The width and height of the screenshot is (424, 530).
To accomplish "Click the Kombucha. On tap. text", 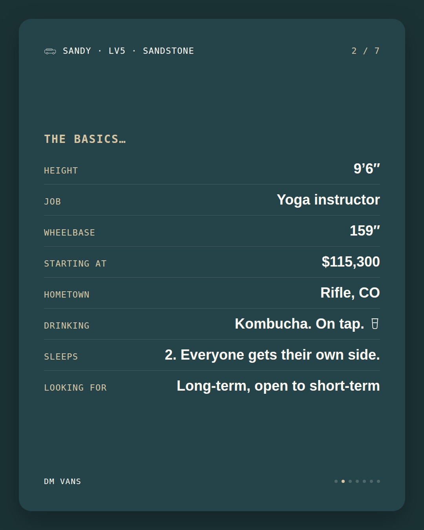I will pos(300,324).
